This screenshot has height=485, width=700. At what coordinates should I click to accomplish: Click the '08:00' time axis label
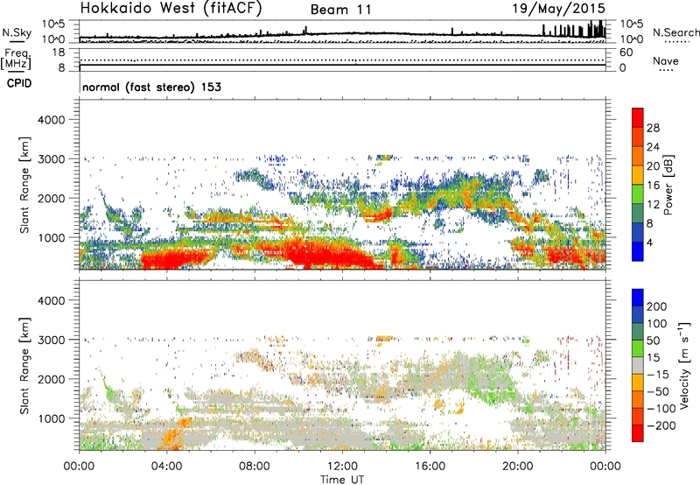pyautogui.click(x=255, y=467)
